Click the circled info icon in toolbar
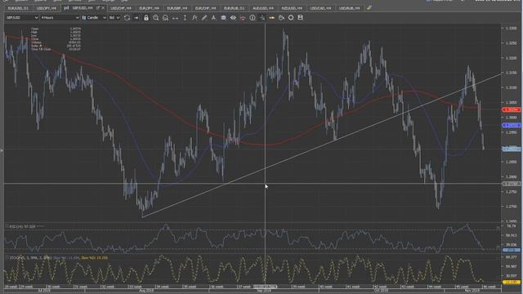The height and width of the screenshot is (294, 523). [253, 18]
